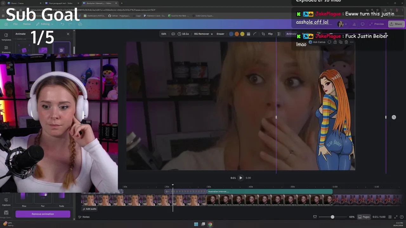Select the custom animation settings tile

(62, 50)
